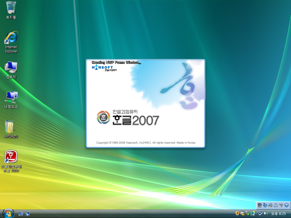Click the 'Creating HWP Frame Window...' status text
This screenshot has height=218, width=291.
point(116,62)
